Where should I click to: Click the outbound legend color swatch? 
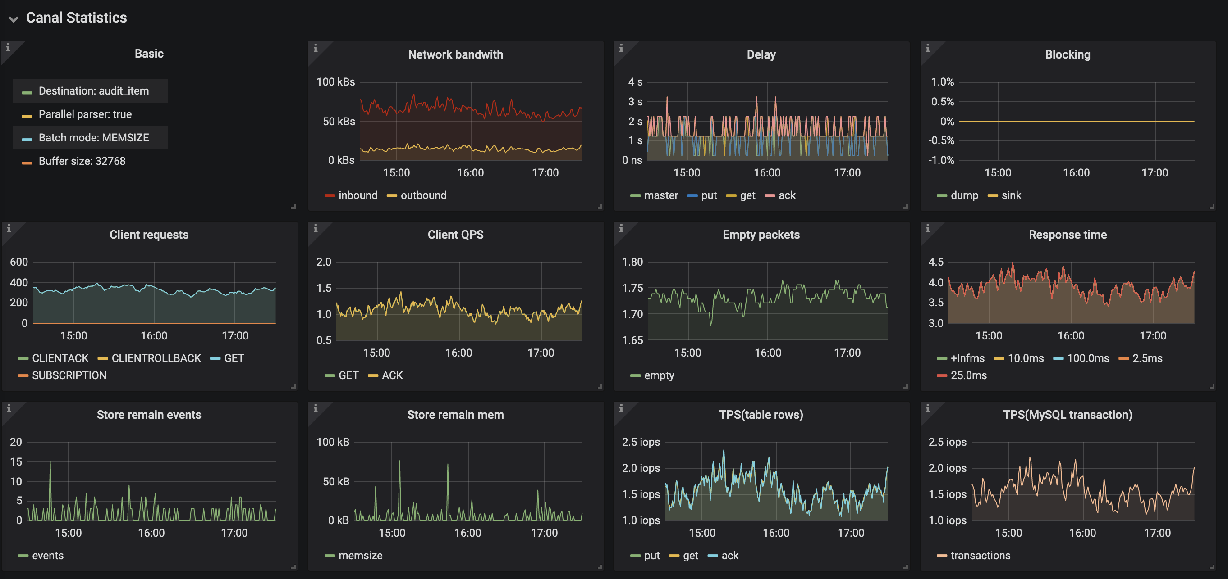click(x=392, y=196)
